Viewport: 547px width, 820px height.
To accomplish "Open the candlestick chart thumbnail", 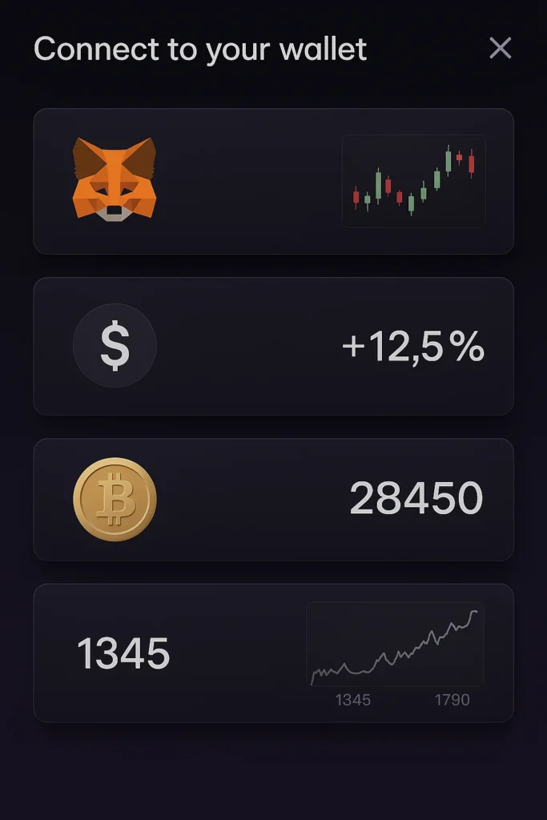I will 413,181.
